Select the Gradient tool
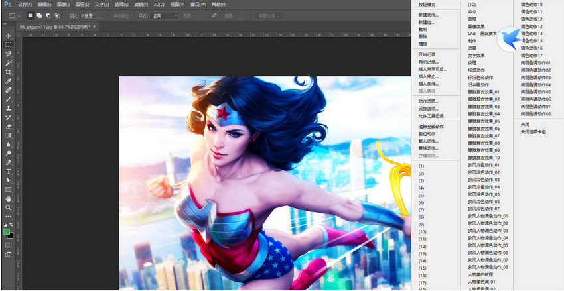The height and width of the screenshot is (291, 564). pyautogui.click(x=8, y=135)
